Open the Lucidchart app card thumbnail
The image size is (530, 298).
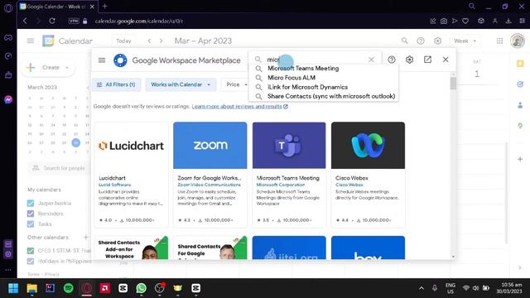pyautogui.click(x=131, y=146)
